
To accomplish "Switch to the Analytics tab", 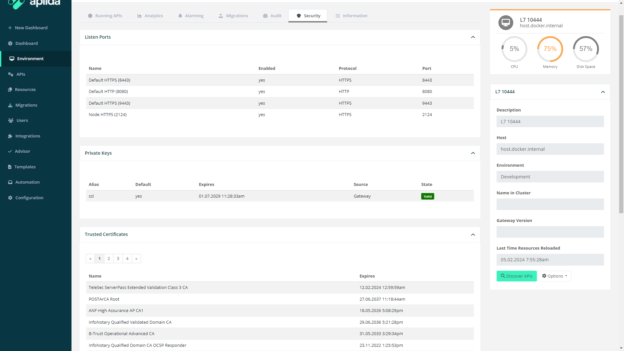I will [x=150, y=16].
